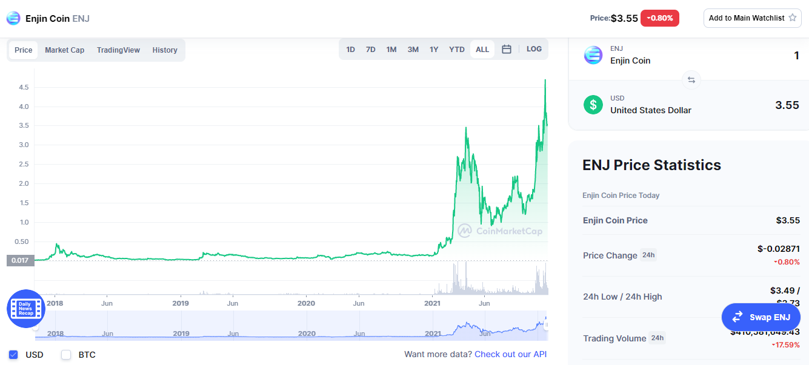The height and width of the screenshot is (365, 809).
Task: Open the TradingView tab
Action: (118, 50)
